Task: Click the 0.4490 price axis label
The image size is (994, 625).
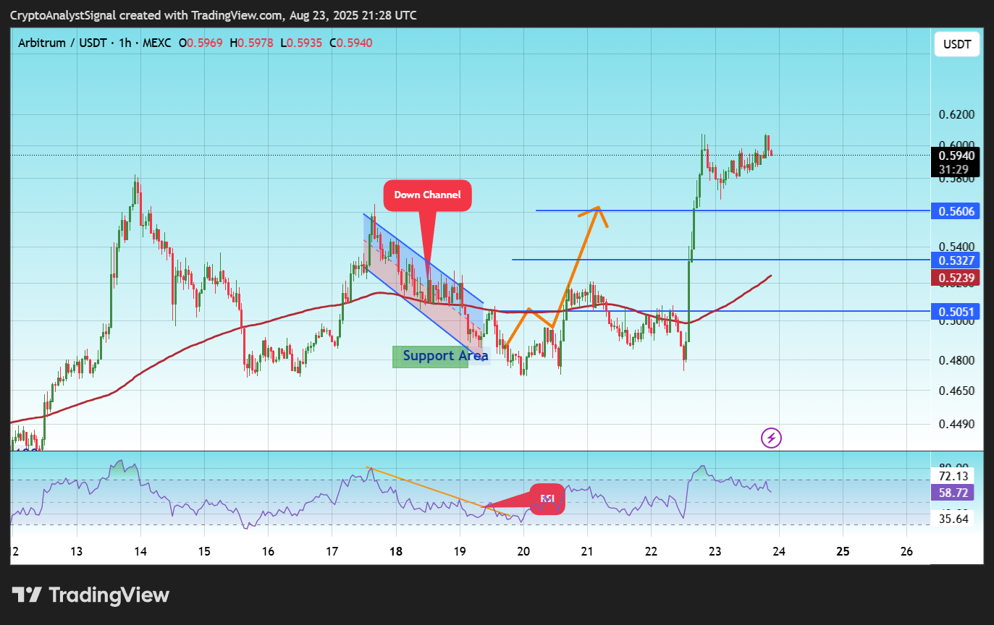Action: pyautogui.click(x=956, y=425)
